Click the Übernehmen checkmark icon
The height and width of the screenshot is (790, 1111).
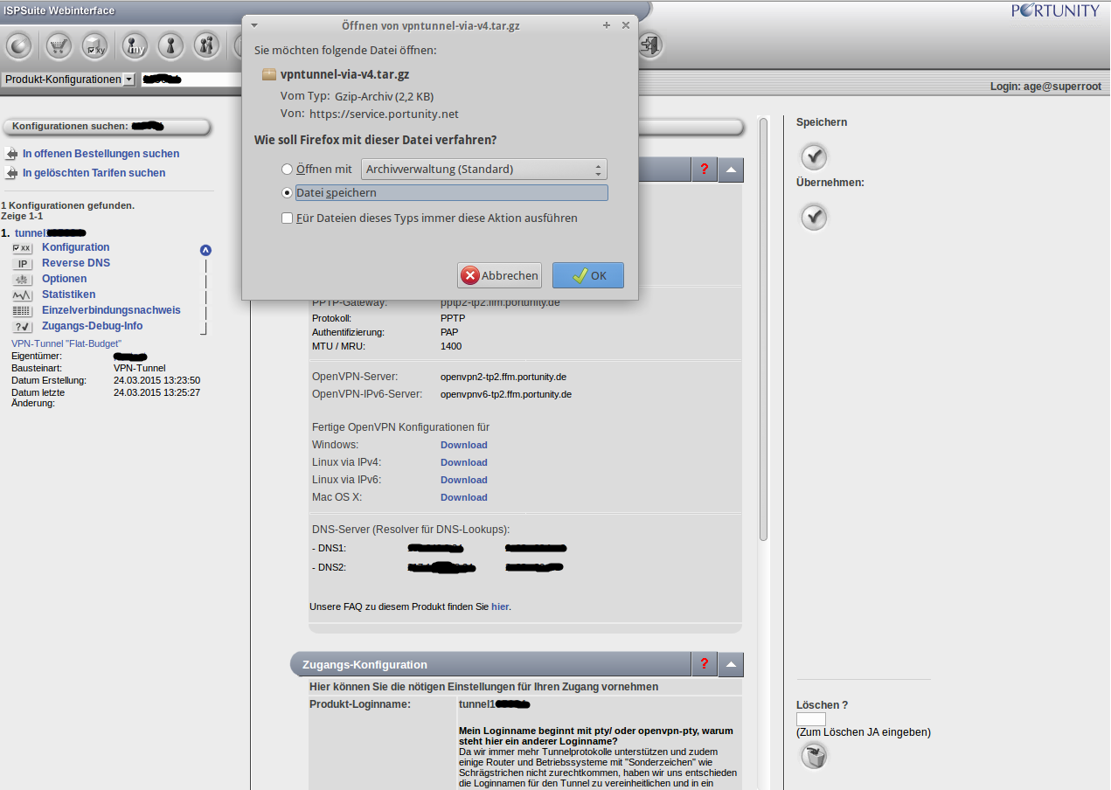point(814,216)
